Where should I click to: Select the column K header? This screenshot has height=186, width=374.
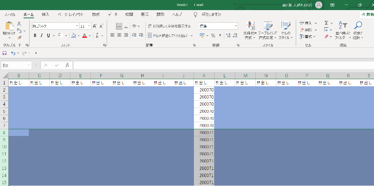point(204,76)
